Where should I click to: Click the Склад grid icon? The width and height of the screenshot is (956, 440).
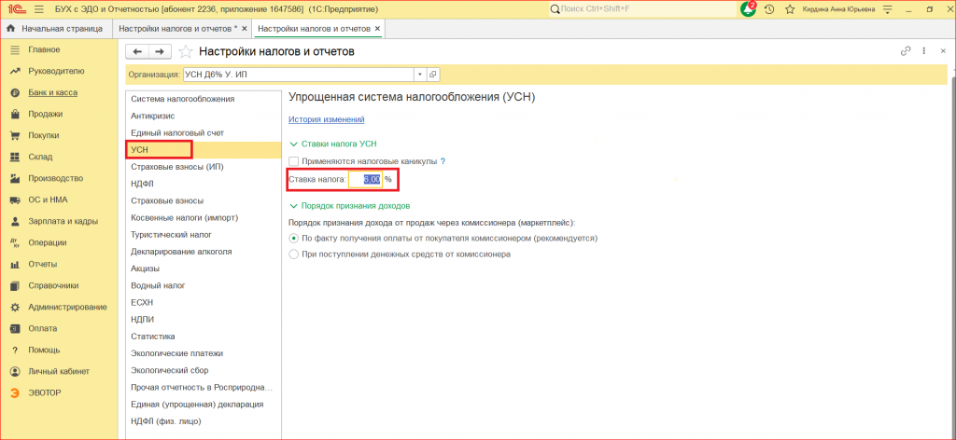click(x=15, y=157)
